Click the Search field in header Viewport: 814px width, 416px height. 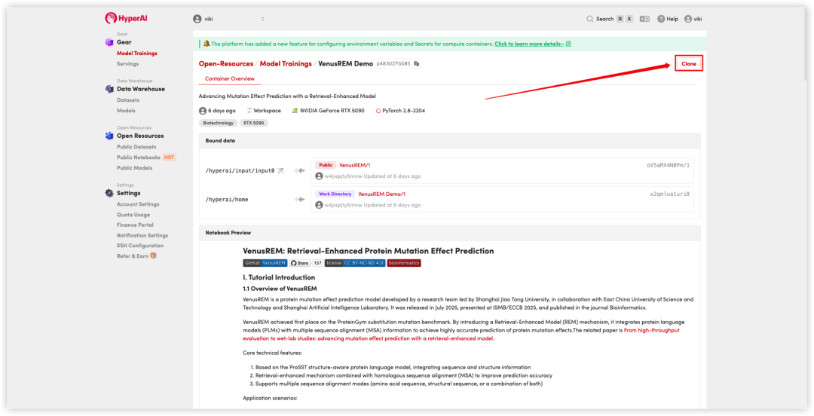(x=610, y=19)
